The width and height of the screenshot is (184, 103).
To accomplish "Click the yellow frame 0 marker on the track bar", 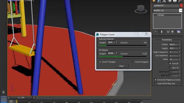I will pyautogui.click(x=17, y=101).
